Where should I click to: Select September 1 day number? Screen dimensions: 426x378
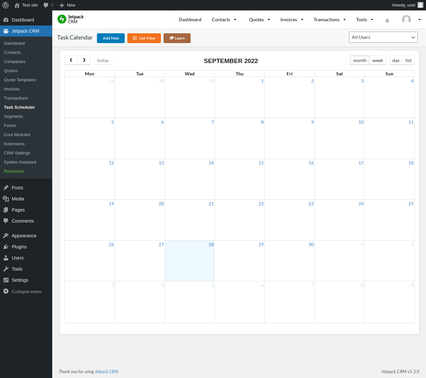click(262, 81)
